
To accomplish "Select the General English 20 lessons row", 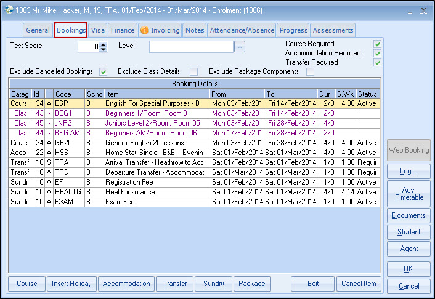I will click(x=157, y=143).
